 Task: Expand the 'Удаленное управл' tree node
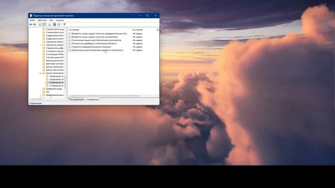[x=40, y=45]
